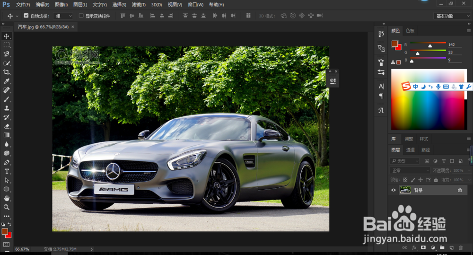This screenshot has height=255, width=473.
Task: Hide the 背景 layer with eye icon
Action: click(394, 190)
